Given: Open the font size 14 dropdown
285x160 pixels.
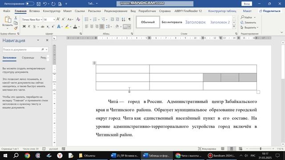Looking at the screenshot, I should tap(54, 20).
